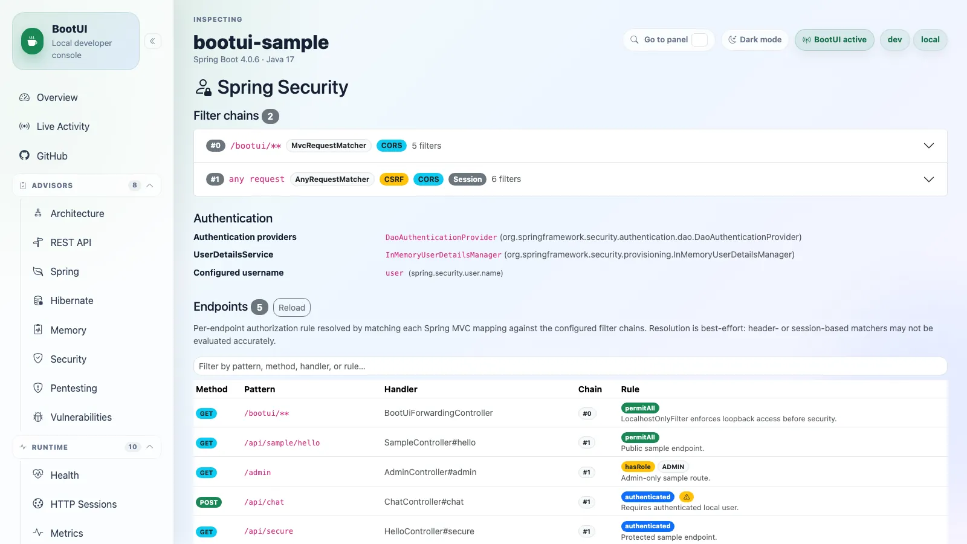Click the Pentesting shield icon
Screen dimensions: 967x544
coord(38,387)
